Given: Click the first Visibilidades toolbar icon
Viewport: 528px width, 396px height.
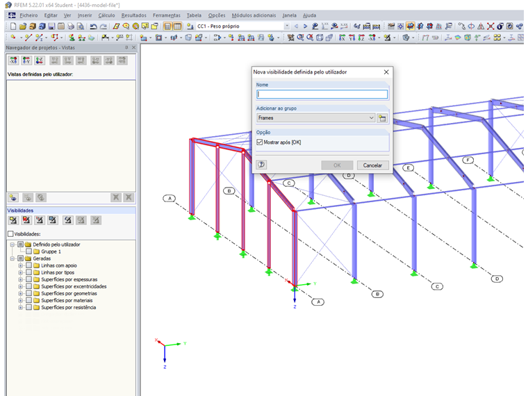Looking at the screenshot, I should (x=13, y=220).
